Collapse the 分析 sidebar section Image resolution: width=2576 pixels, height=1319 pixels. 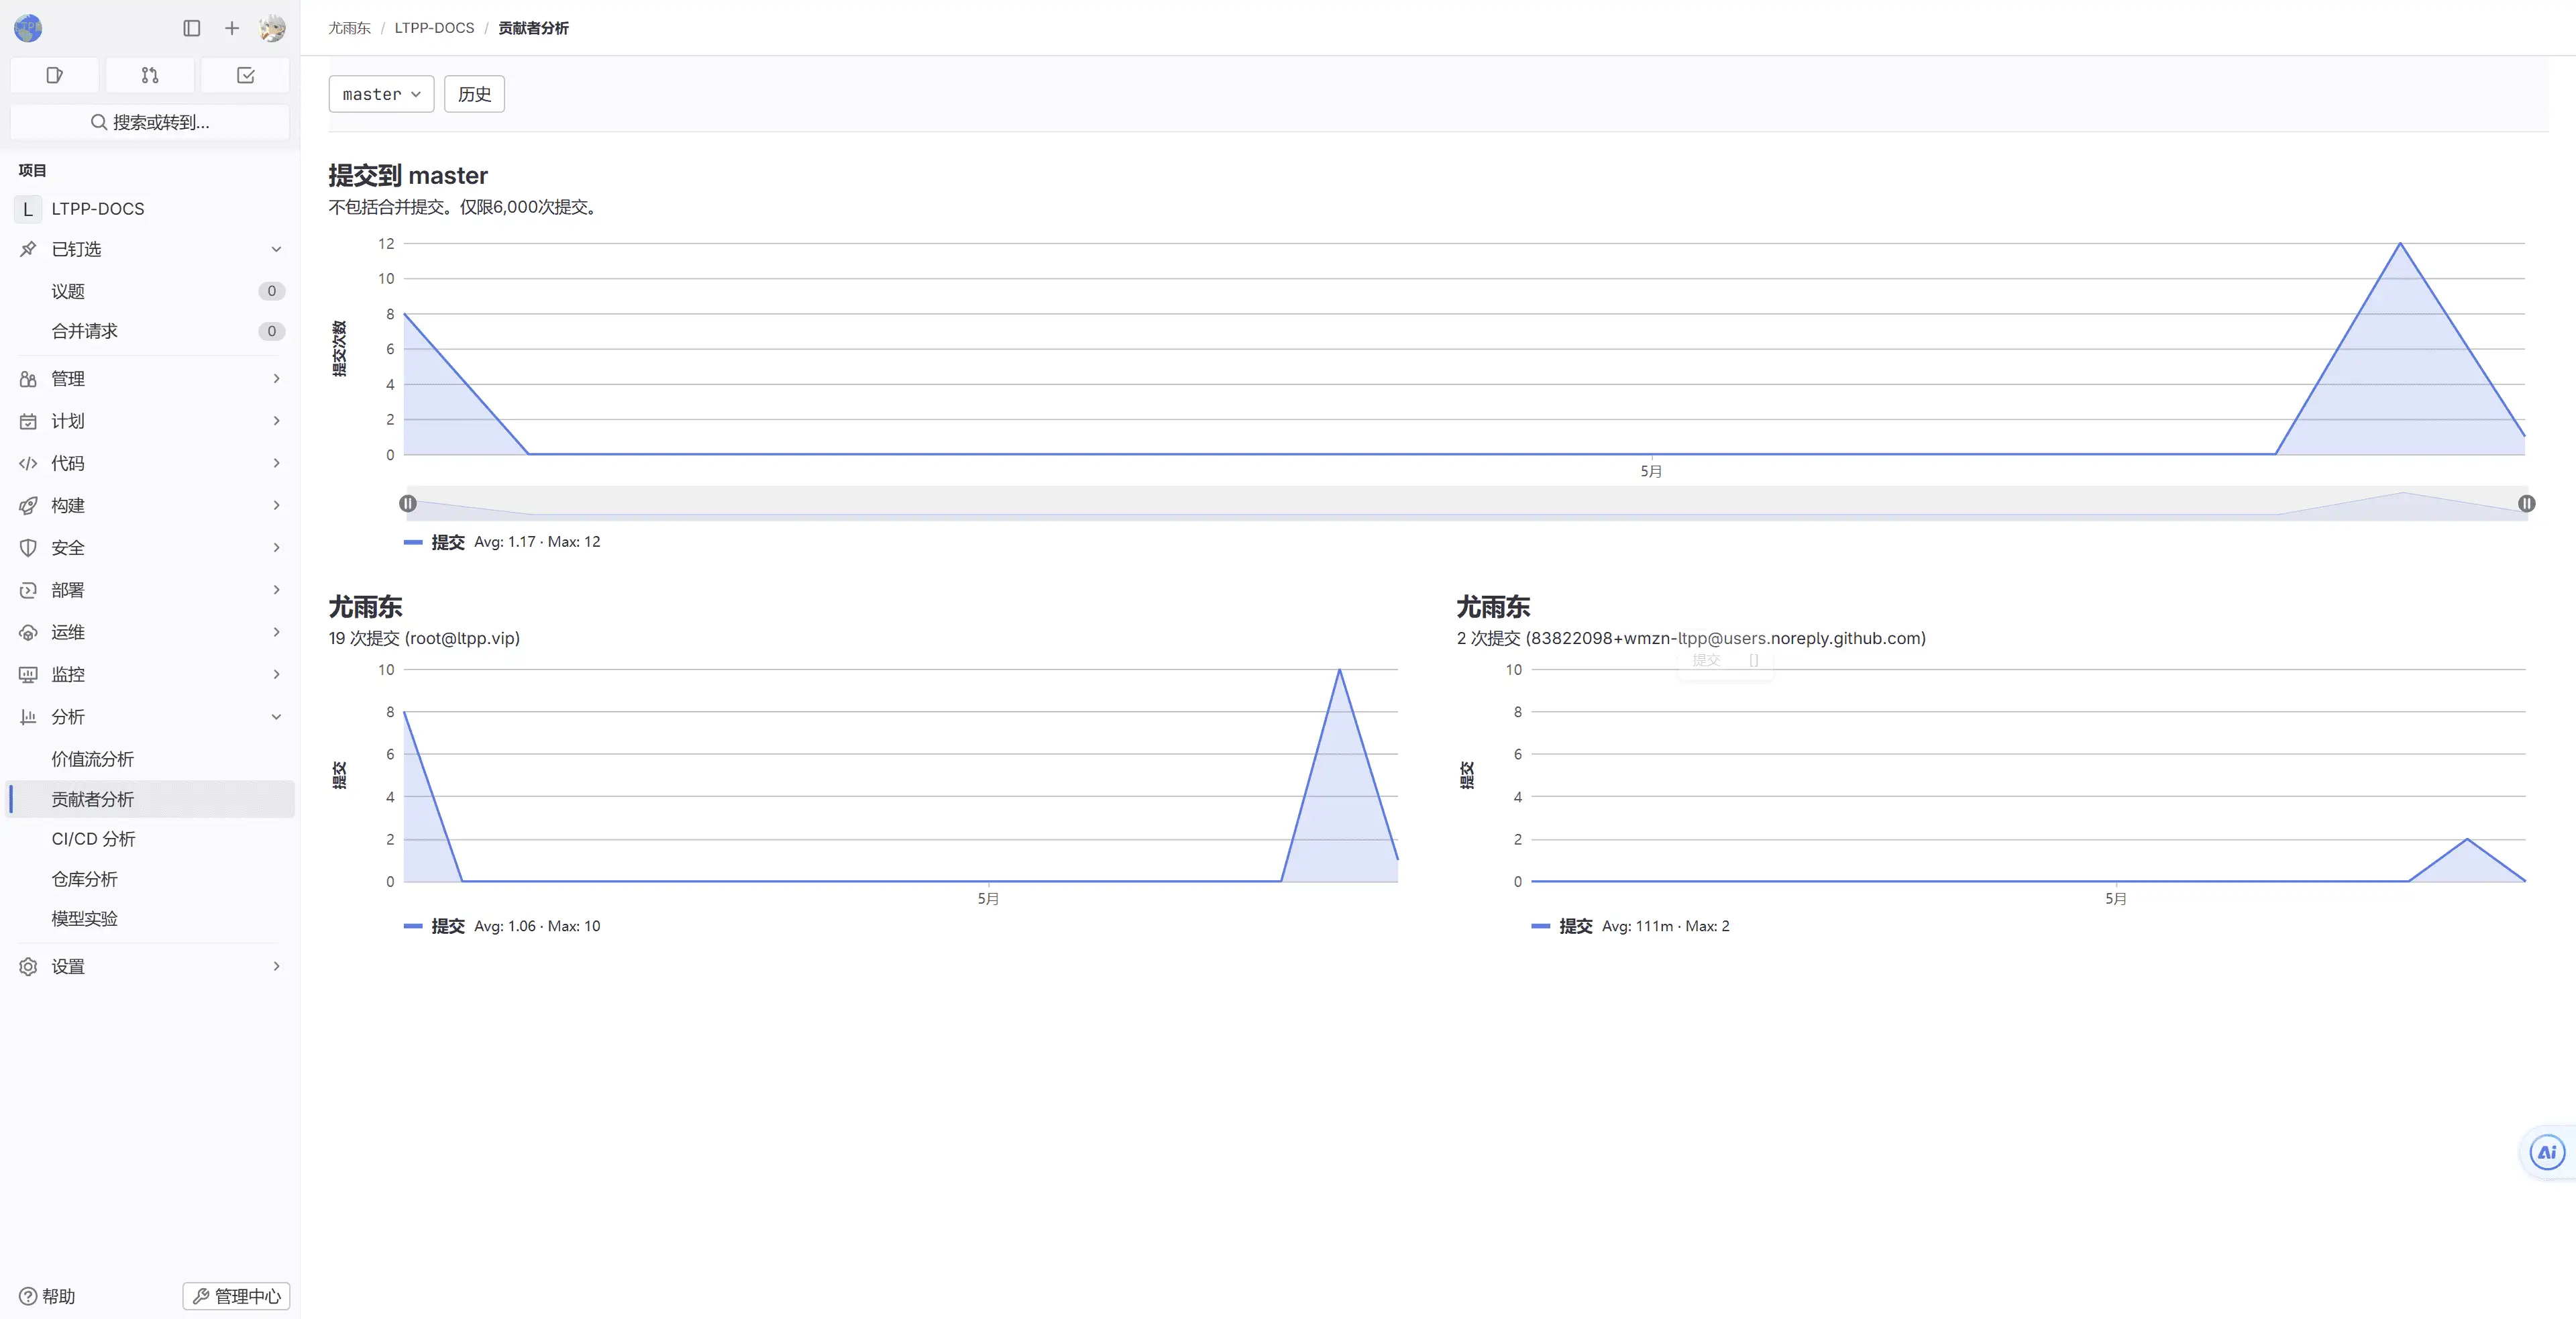pyautogui.click(x=150, y=717)
